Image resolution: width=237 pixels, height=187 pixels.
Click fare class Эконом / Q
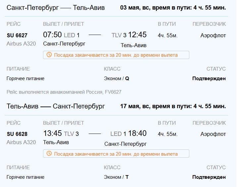pos(116,78)
